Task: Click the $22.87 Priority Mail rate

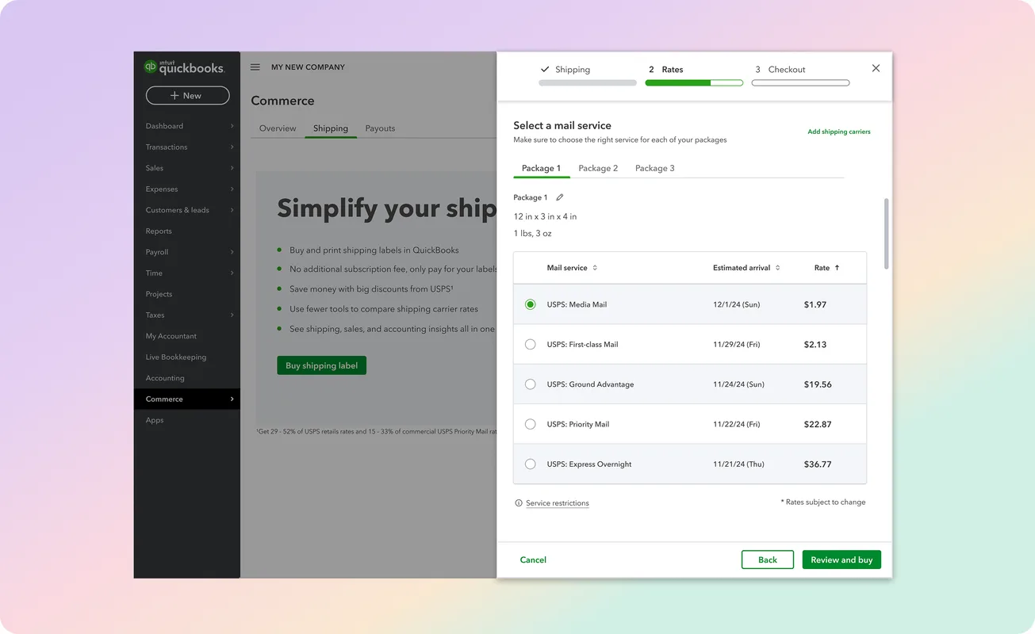Action: (x=818, y=424)
